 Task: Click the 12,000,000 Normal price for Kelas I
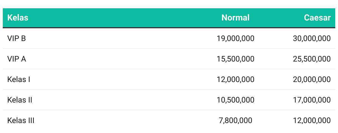[235, 80]
